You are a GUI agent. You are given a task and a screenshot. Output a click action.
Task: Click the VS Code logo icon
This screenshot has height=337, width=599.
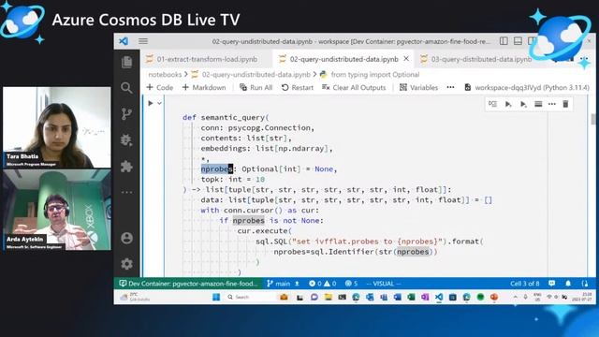[124, 41]
